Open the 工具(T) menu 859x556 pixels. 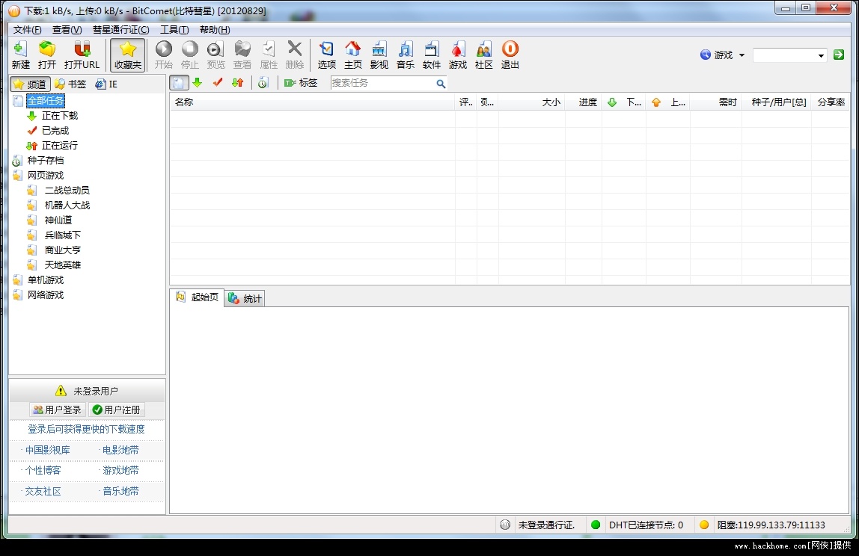tap(174, 30)
